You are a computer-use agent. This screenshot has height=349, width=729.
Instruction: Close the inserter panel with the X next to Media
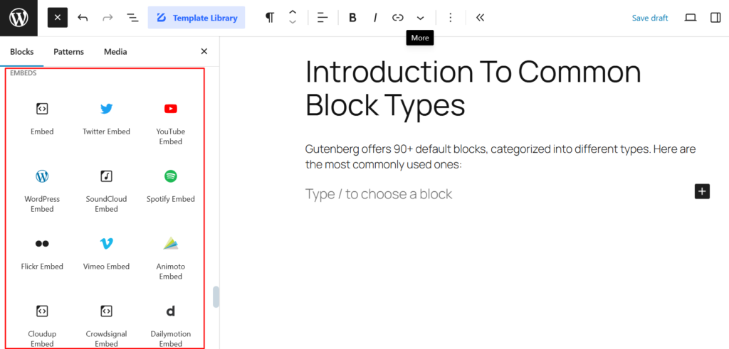pyautogui.click(x=204, y=51)
